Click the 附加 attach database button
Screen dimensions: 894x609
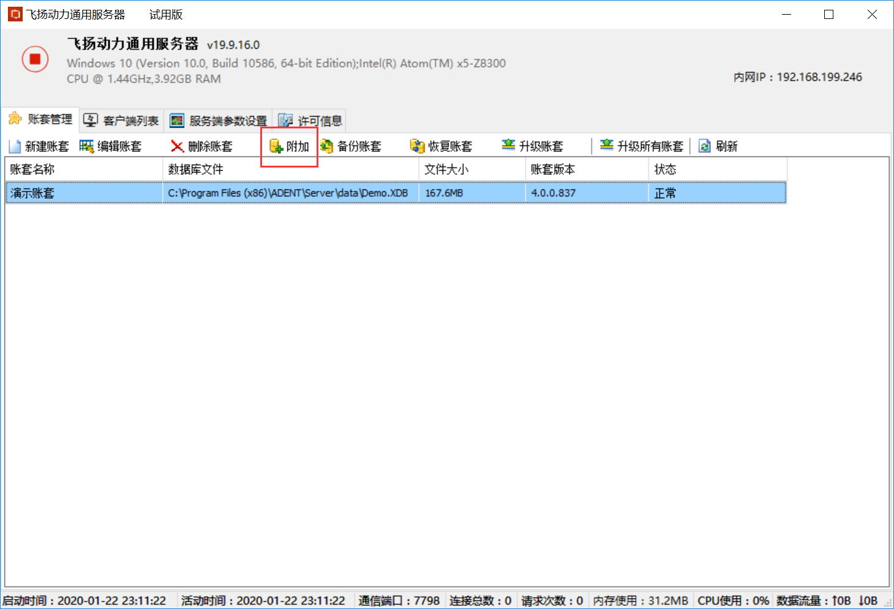coord(289,146)
